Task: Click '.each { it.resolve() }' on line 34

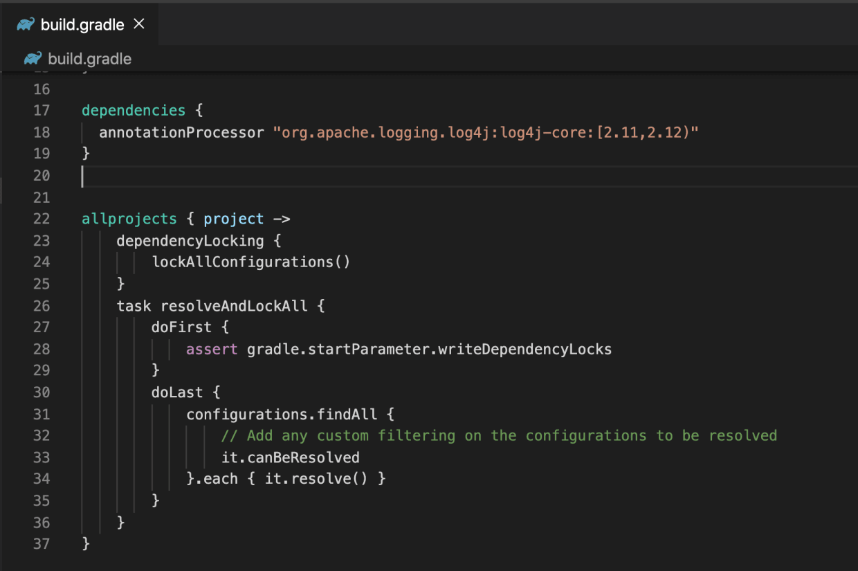Action: (x=291, y=478)
